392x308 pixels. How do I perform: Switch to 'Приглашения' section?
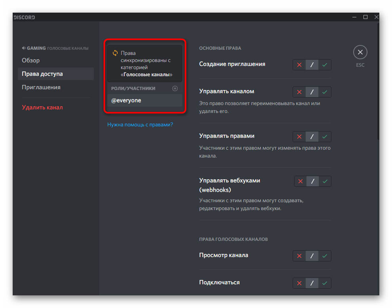tap(41, 87)
